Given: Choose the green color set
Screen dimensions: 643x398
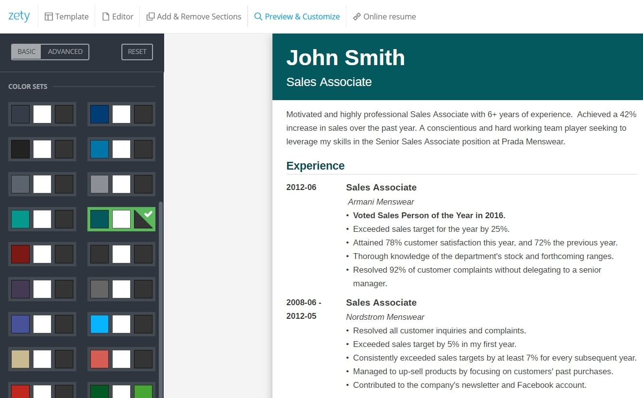Looking at the screenshot, I should (121, 390).
